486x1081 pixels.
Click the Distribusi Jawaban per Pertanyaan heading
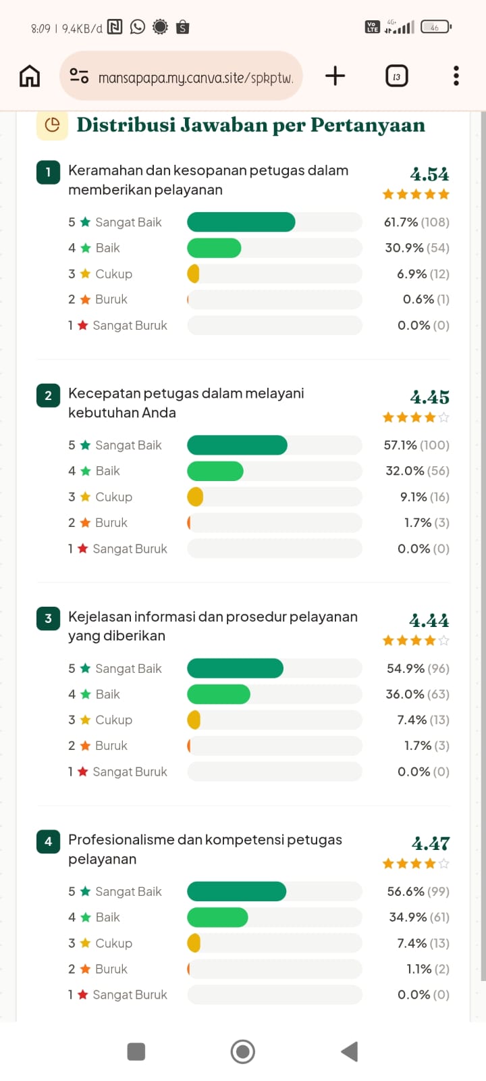tap(250, 125)
